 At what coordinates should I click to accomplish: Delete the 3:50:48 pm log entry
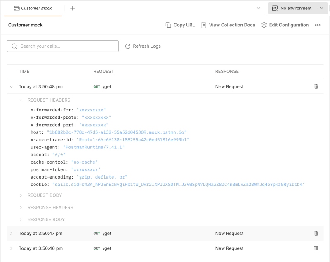click(x=316, y=86)
